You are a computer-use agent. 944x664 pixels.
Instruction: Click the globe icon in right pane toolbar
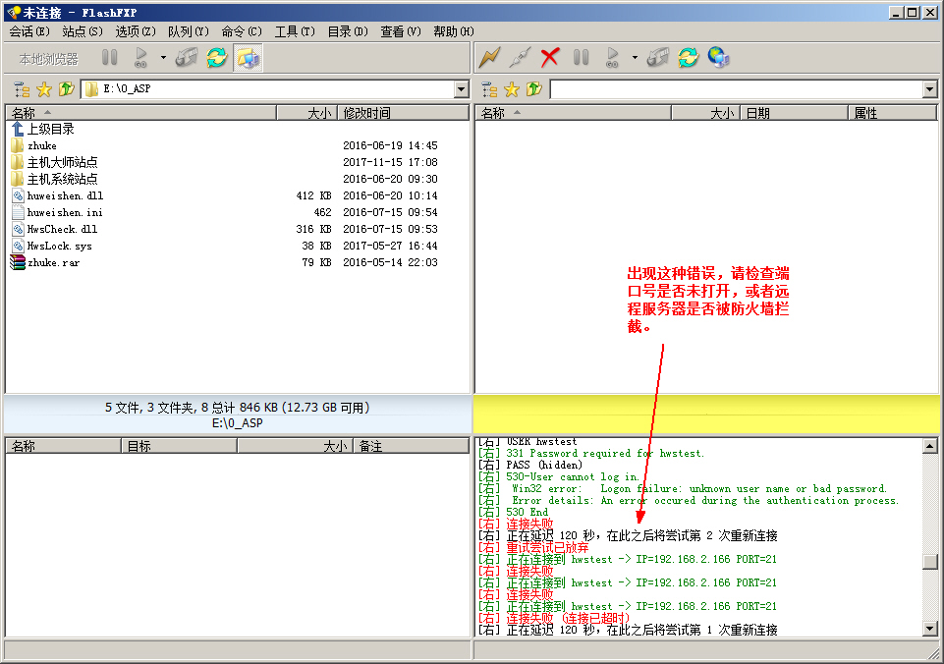[x=719, y=58]
